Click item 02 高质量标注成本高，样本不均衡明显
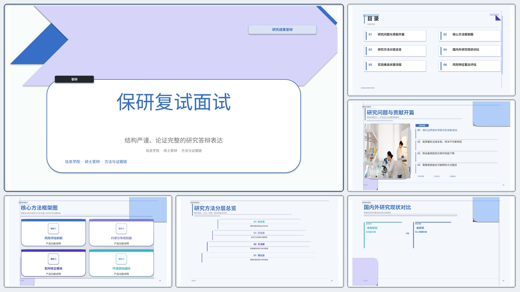Viewport: 520px width, 292px height. tap(440, 142)
